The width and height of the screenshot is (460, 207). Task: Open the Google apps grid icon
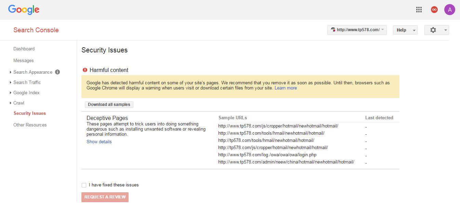click(x=419, y=10)
